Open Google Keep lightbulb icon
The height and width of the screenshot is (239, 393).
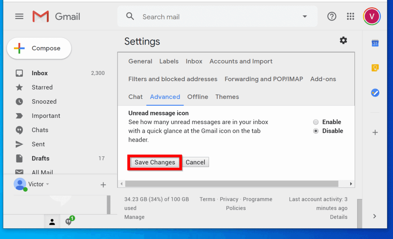[375, 68]
